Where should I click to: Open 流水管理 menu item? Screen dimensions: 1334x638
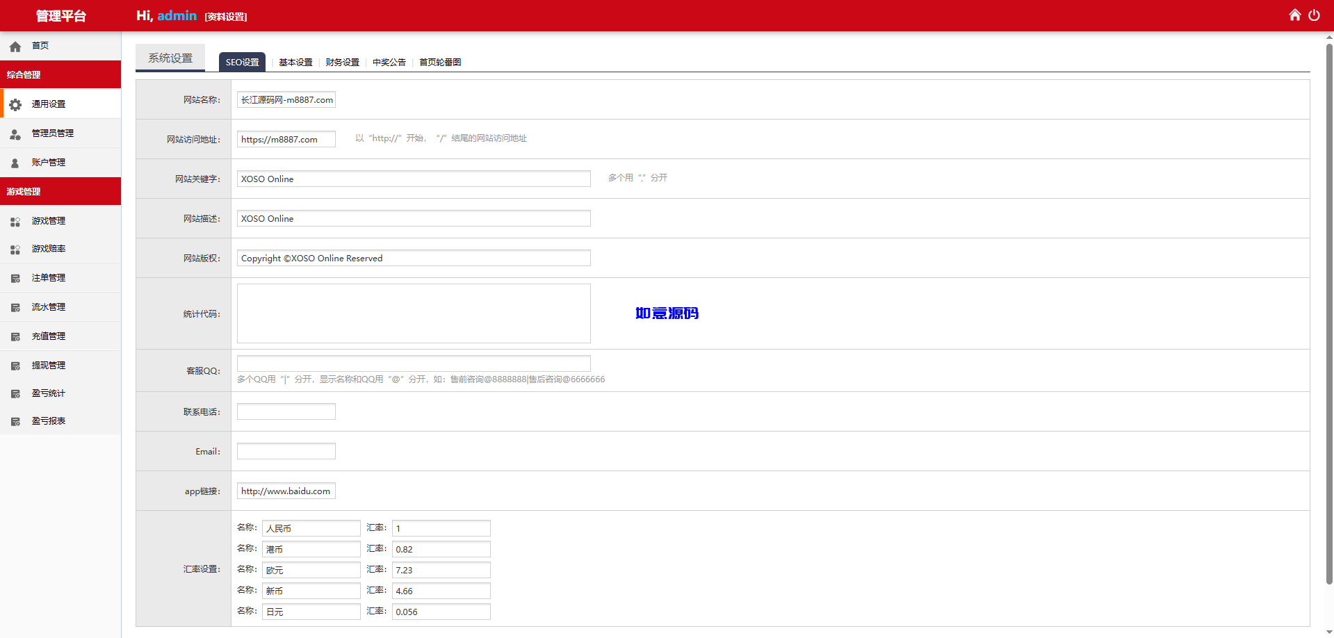[60, 306]
